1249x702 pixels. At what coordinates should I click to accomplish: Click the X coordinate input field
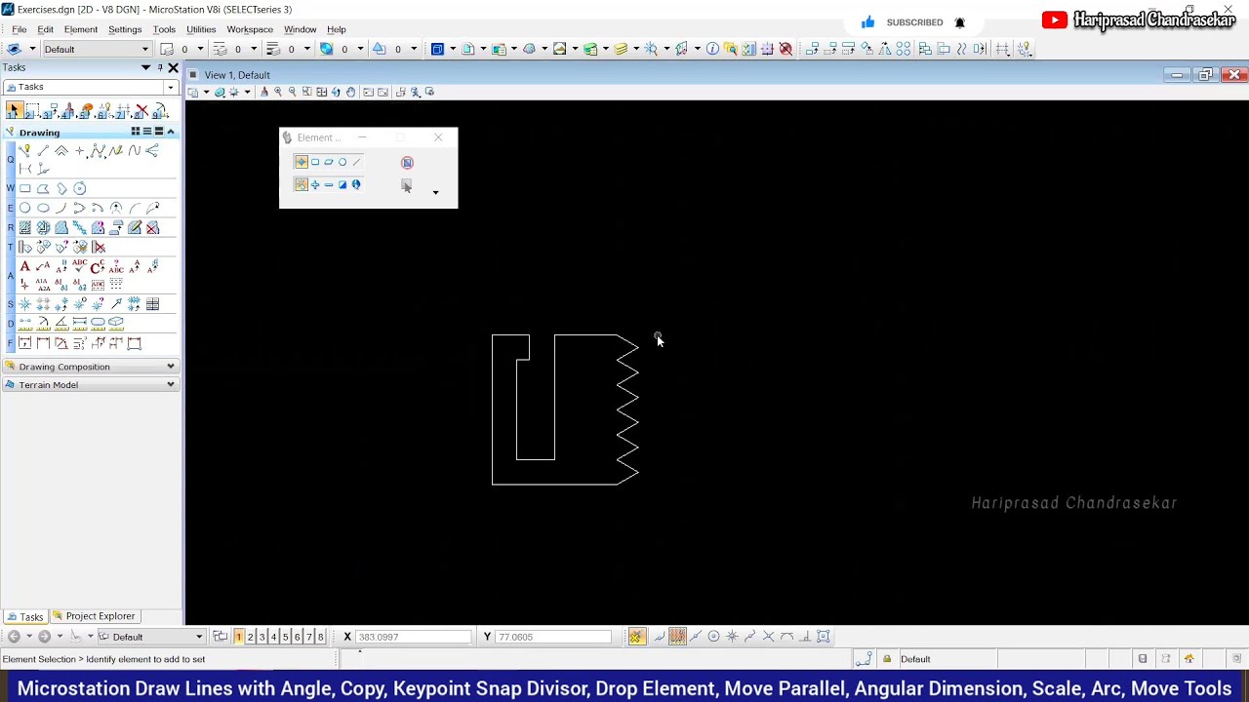[x=412, y=637]
